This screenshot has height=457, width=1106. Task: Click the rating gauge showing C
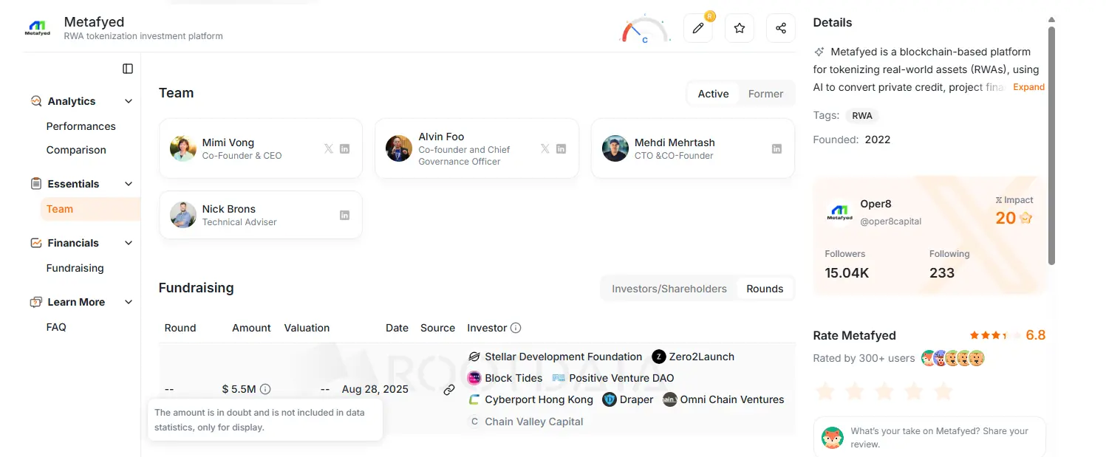[645, 30]
